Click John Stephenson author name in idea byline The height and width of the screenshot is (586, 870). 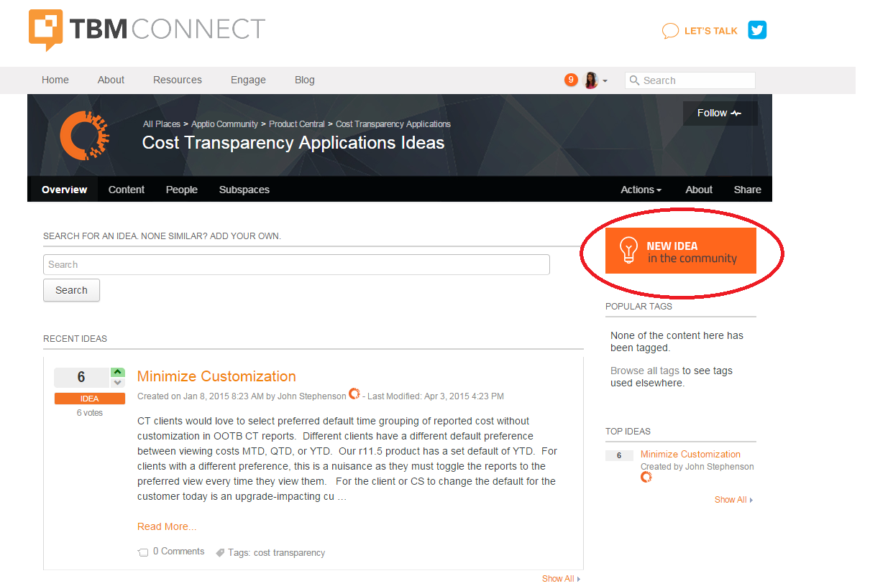tap(311, 396)
